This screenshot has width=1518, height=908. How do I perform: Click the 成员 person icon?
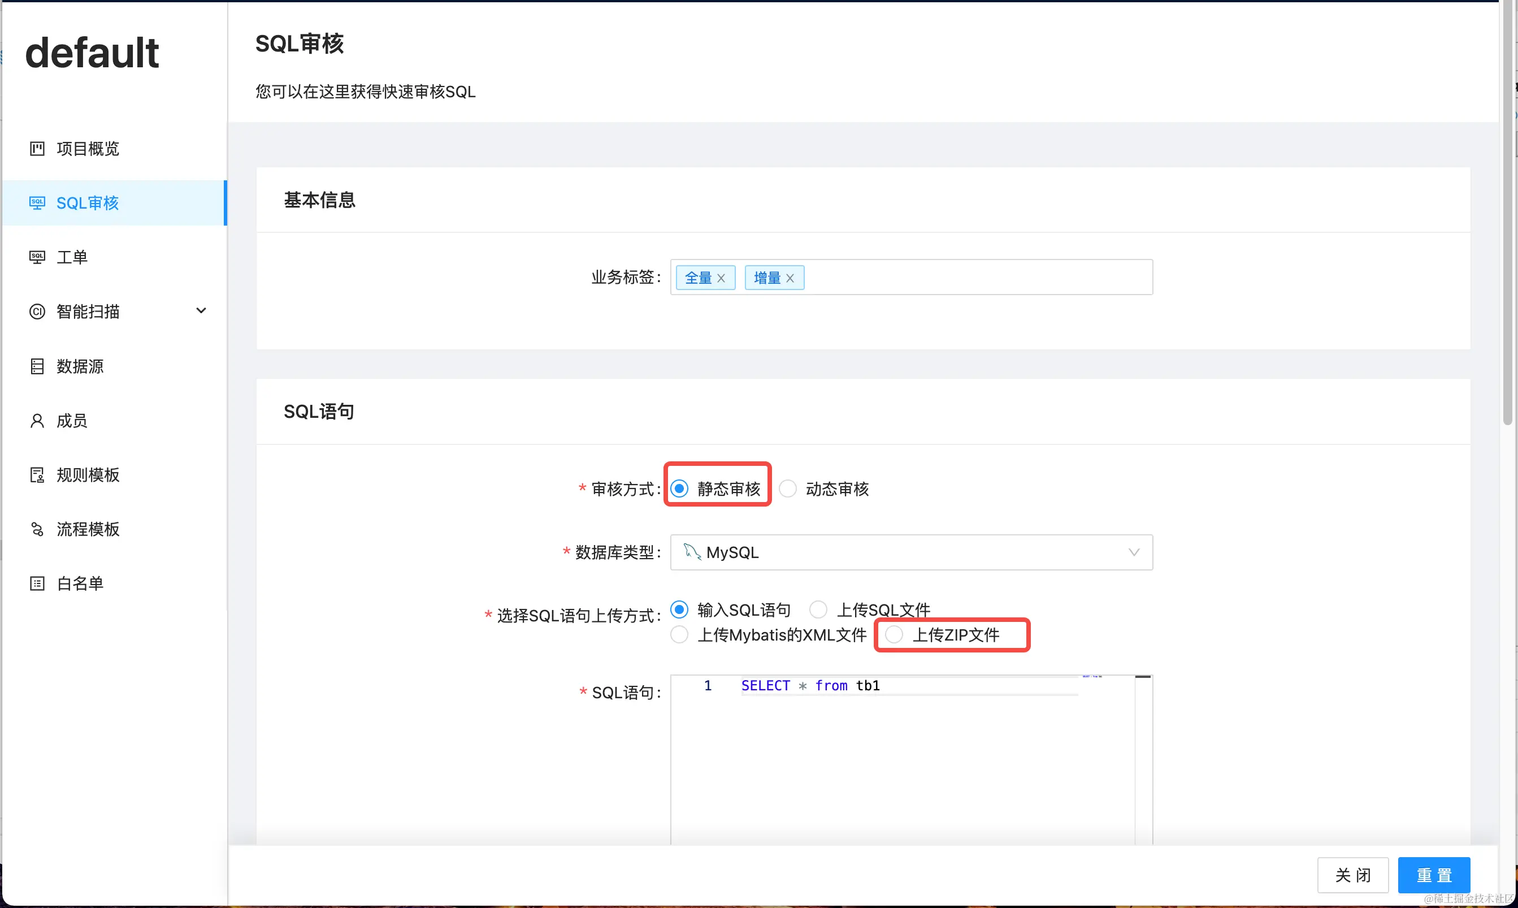pos(37,420)
